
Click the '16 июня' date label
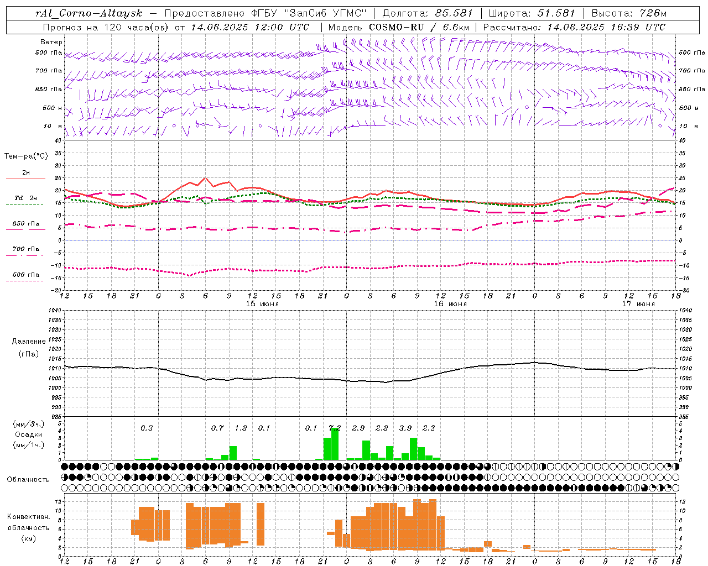pos(450,304)
